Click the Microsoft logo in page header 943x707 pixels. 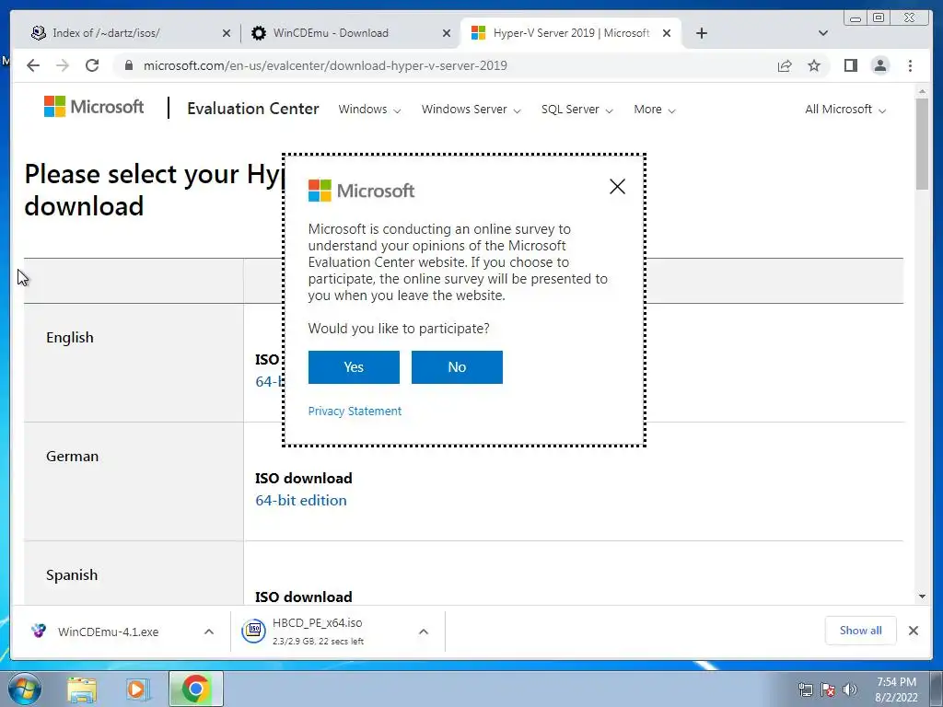(94, 107)
